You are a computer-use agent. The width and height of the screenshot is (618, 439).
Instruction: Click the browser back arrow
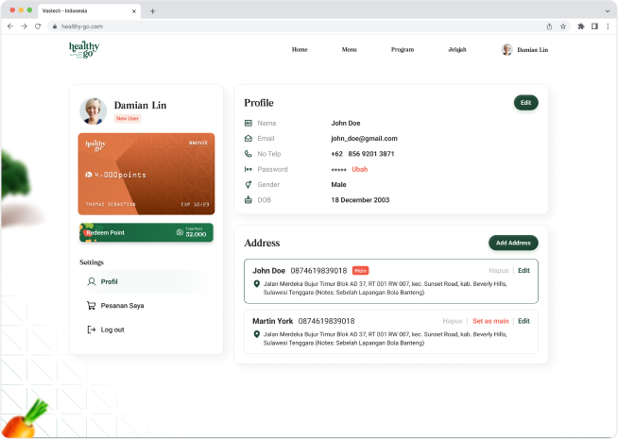(10, 26)
